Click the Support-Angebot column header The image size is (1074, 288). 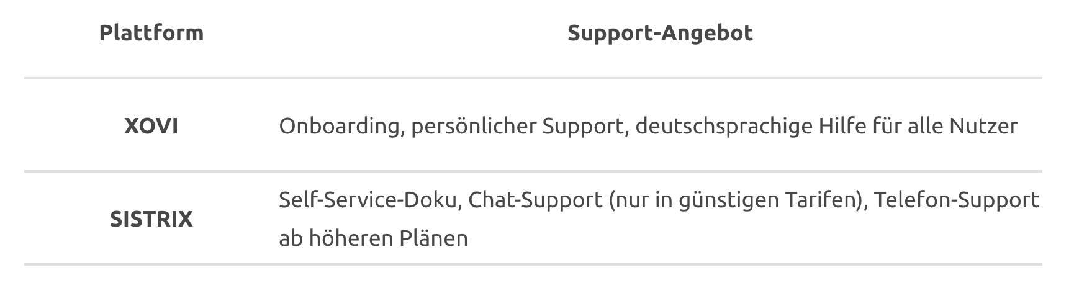pyautogui.click(x=660, y=33)
